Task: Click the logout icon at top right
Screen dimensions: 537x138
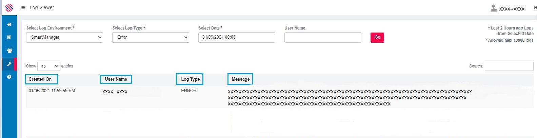Action: point(535,8)
